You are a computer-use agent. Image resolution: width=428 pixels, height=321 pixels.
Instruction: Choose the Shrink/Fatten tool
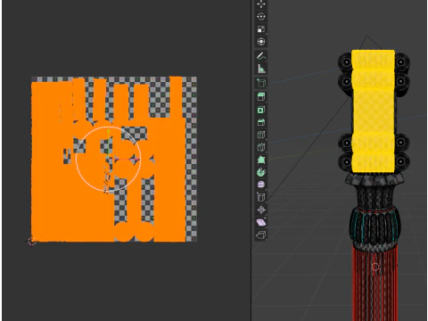261,210
